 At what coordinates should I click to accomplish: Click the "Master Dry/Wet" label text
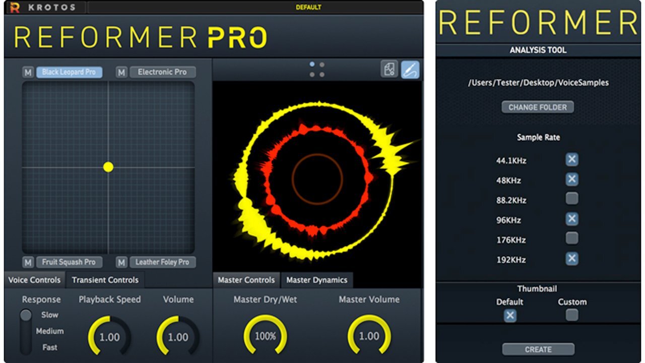265,299
